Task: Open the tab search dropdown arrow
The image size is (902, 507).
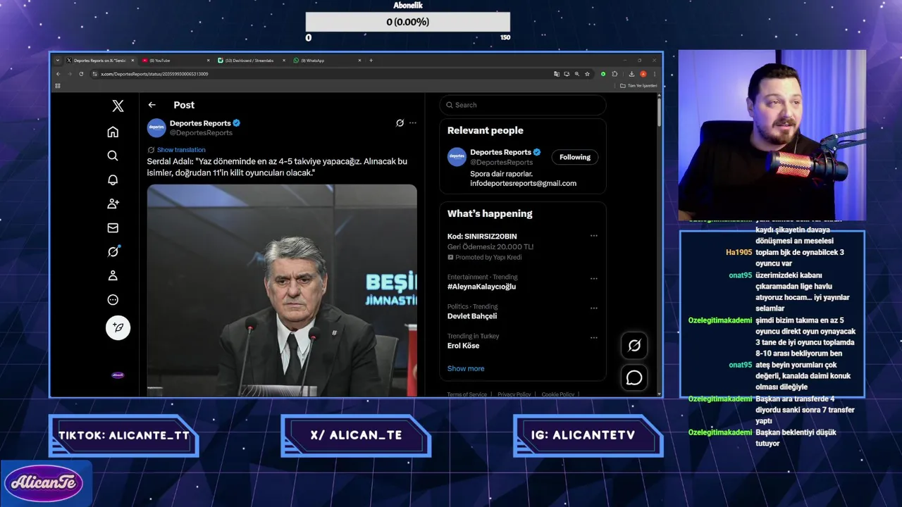Action: (58, 61)
